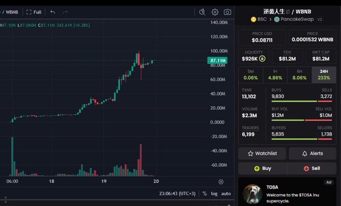Click the date label 19 on time axis

coord(104,181)
